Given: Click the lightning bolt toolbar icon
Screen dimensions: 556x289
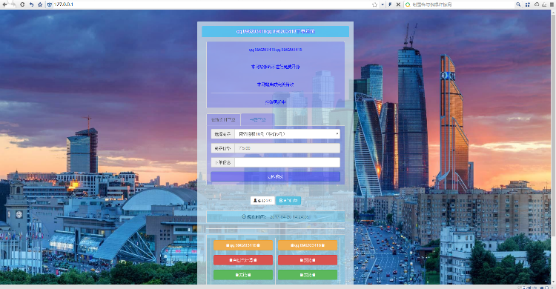Looking at the screenshot, I should tap(390, 4).
